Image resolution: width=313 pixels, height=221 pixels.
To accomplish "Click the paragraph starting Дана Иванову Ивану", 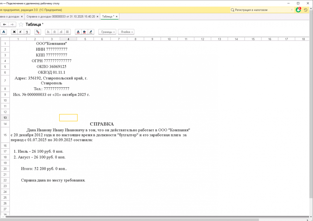I will click(100, 135).
